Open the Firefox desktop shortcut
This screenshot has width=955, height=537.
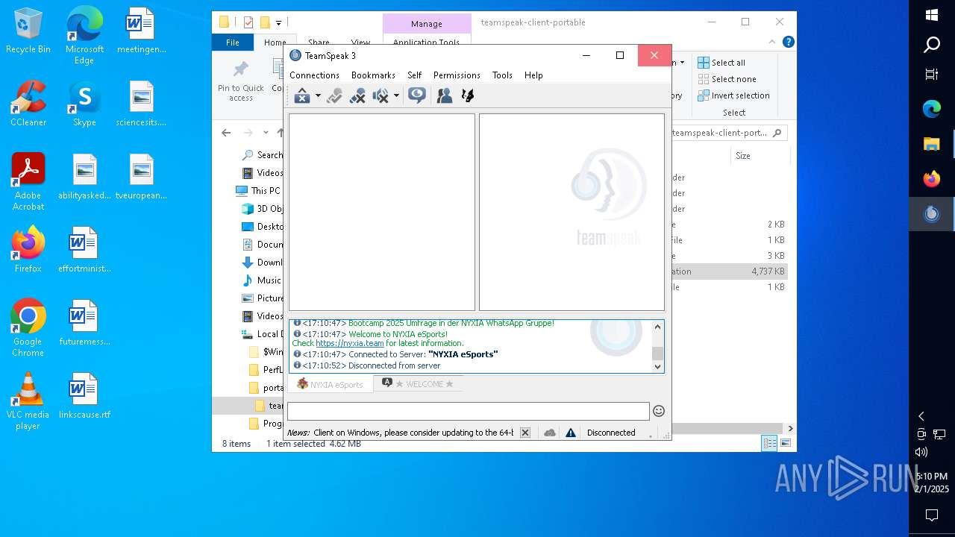coord(28,249)
